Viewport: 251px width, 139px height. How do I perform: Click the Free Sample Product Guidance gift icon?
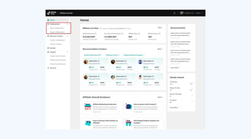click(128, 123)
